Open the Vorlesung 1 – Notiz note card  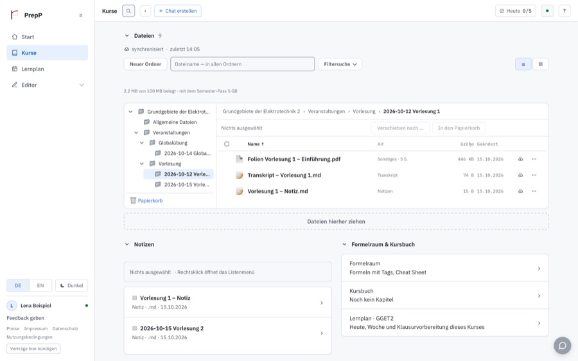(227, 303)
